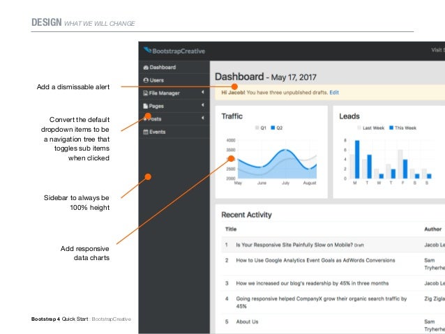Click the Leads chart heading
The width and height of the screenshot is (445, 334).
click(349, 116)
